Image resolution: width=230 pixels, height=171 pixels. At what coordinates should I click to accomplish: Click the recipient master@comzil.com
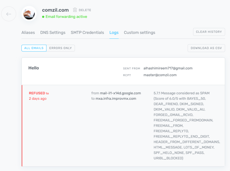tap(160, 75)
